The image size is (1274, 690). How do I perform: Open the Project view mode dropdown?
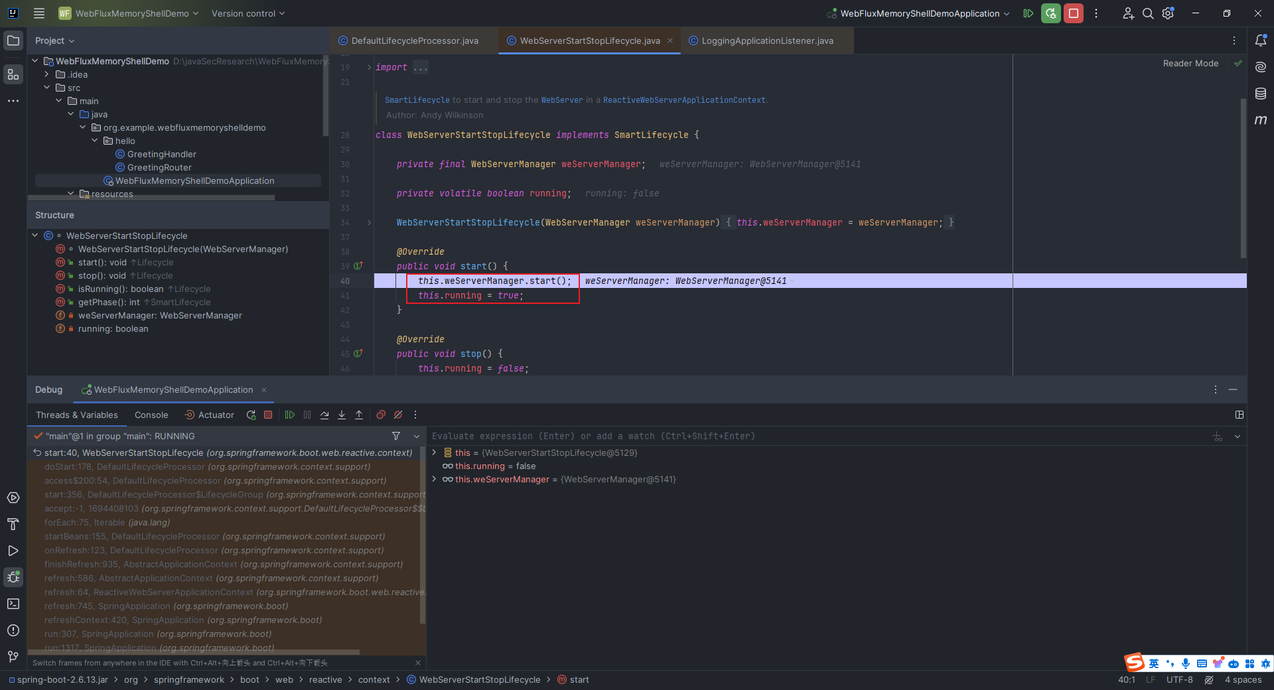coord(54,40)
